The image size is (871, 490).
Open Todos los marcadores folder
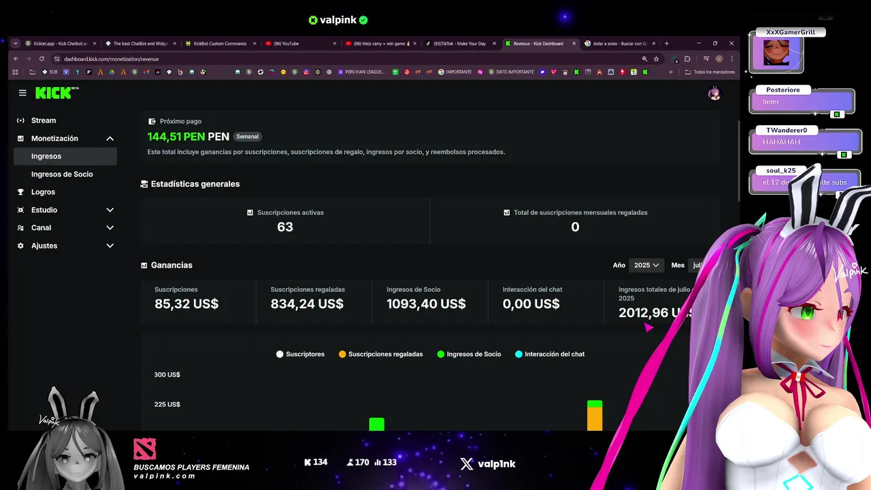710,72
